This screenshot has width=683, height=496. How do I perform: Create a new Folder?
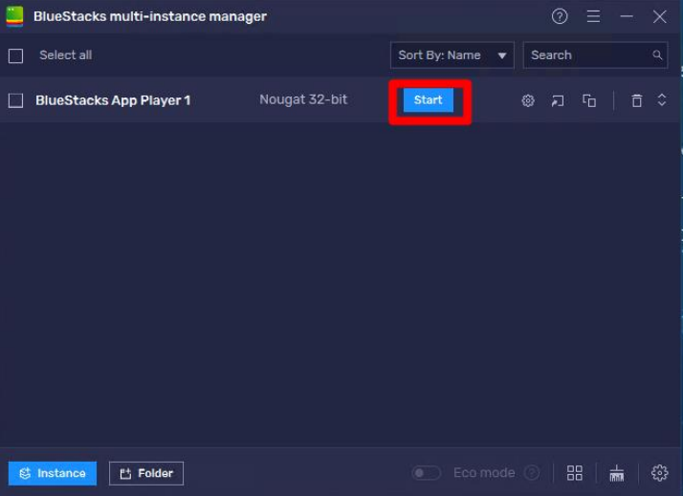coord(146,473)
